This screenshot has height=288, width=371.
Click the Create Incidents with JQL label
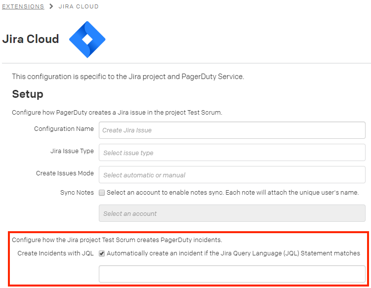[56, 253]
